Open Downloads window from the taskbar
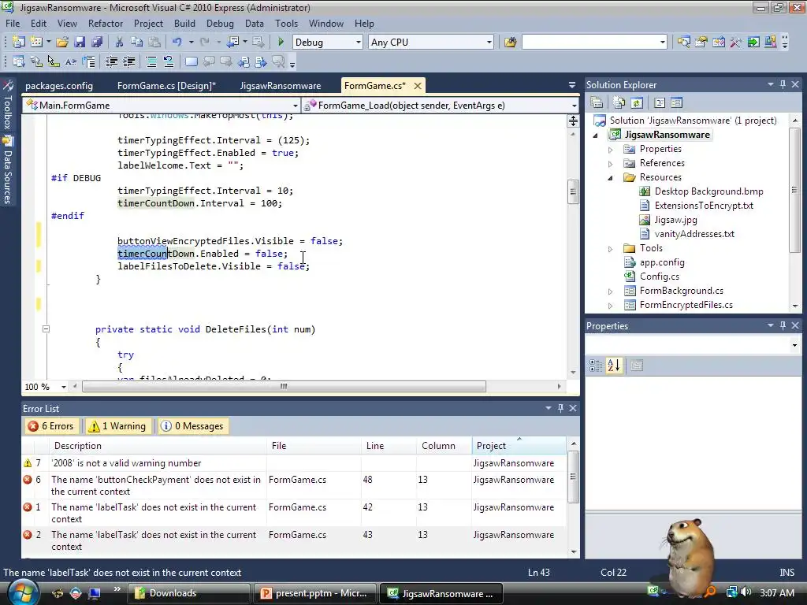Screen dimensions: 807x605 (188, 593)
